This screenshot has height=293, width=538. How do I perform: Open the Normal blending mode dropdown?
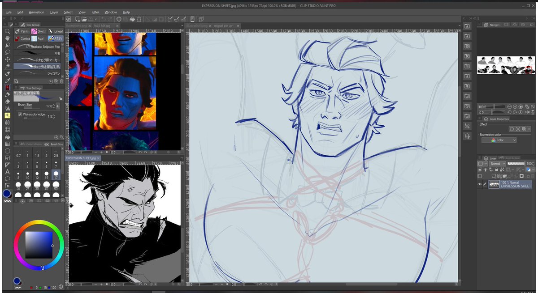(x=497, y=164)
